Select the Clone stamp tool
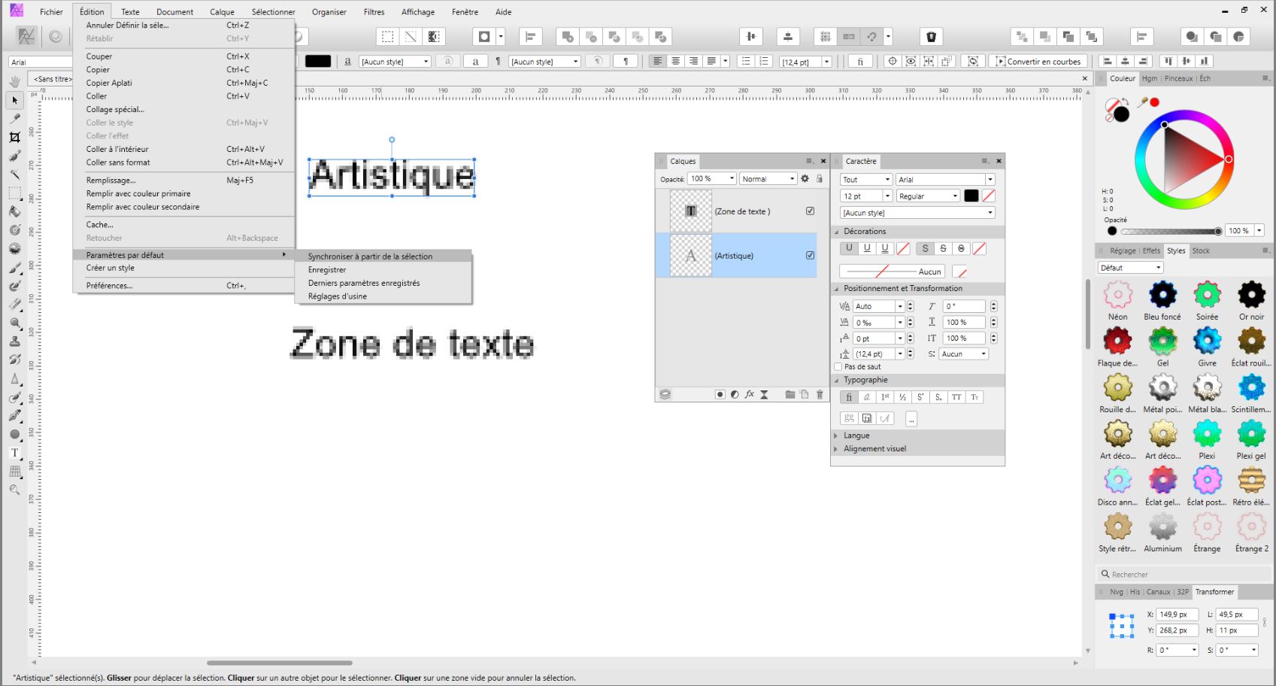1276x686 pixels. pos(14,341)
